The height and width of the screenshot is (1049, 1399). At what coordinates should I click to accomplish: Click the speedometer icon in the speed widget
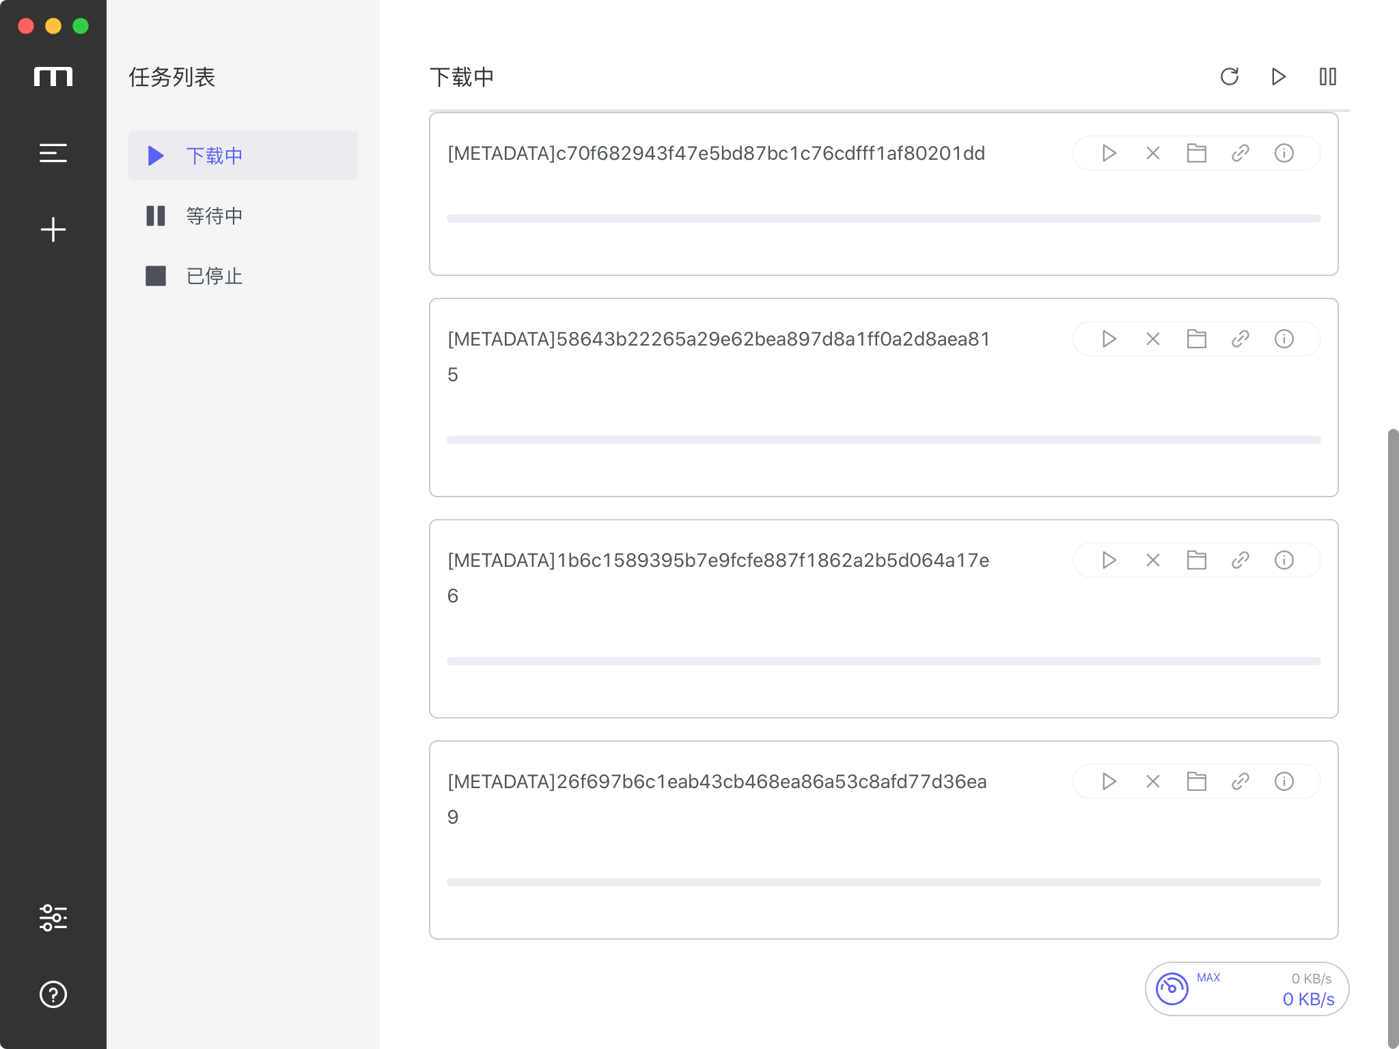point(1172,989)
